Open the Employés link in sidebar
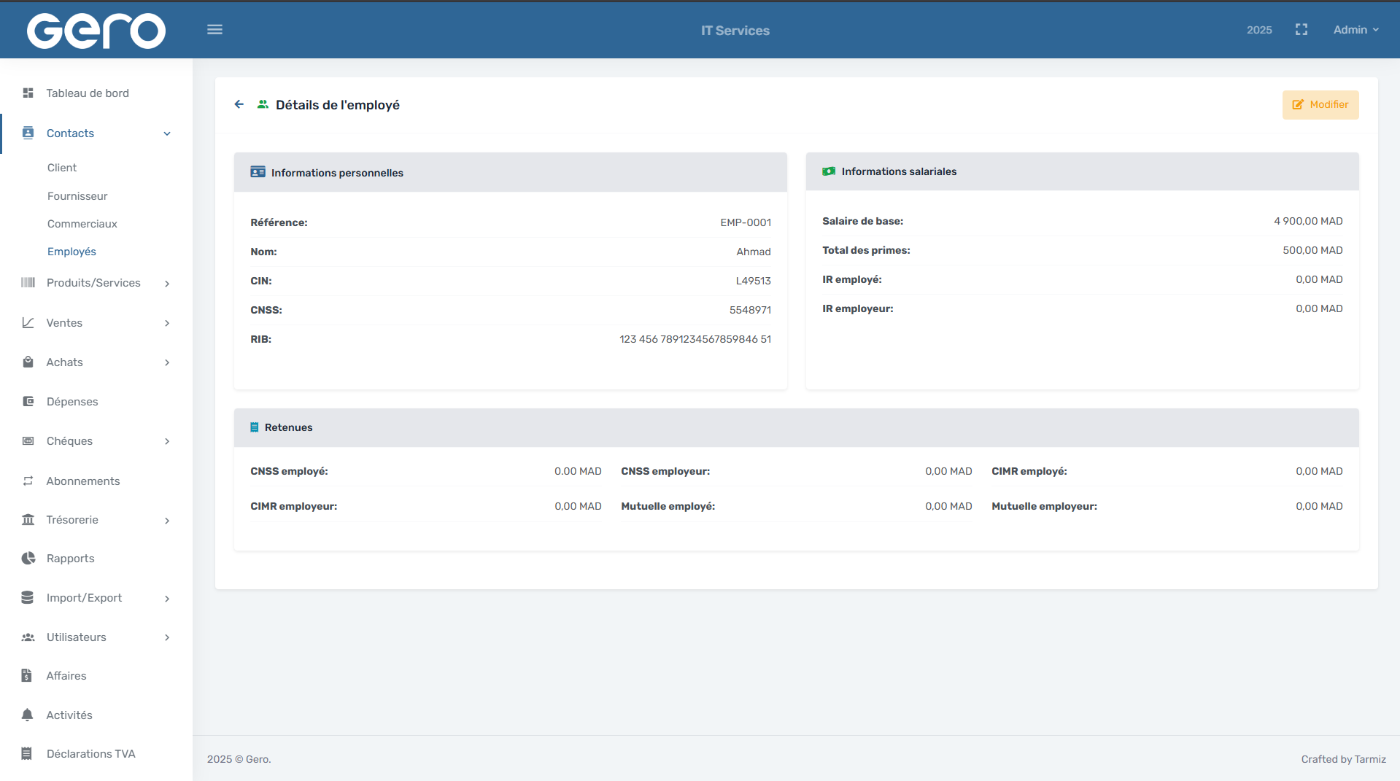The width and height of the screenshot is (1400, 781). pyautogui.click(x=71, y=252)
